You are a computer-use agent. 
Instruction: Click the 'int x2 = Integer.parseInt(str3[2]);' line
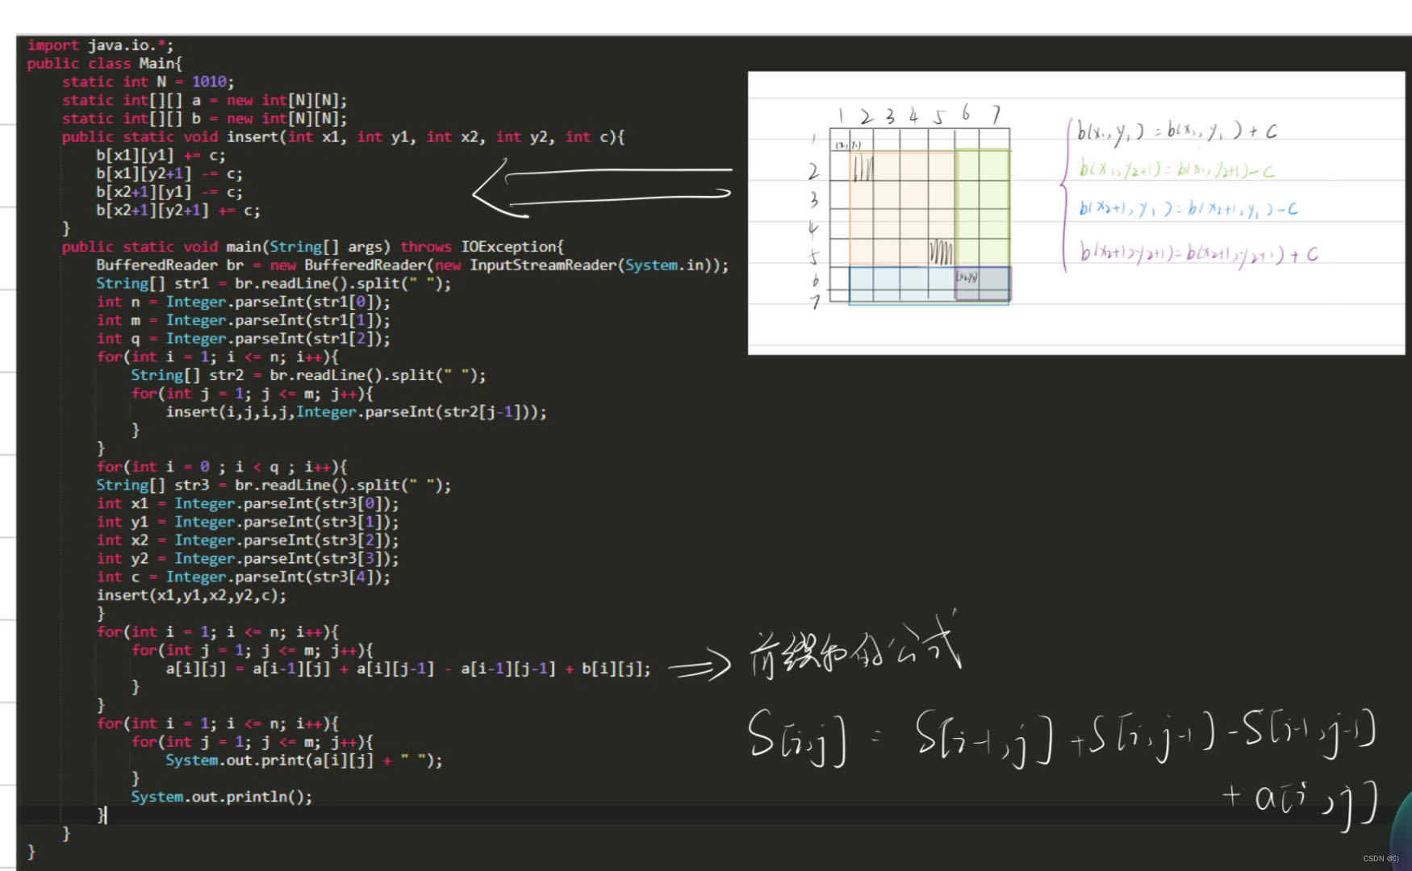[248, 540]
